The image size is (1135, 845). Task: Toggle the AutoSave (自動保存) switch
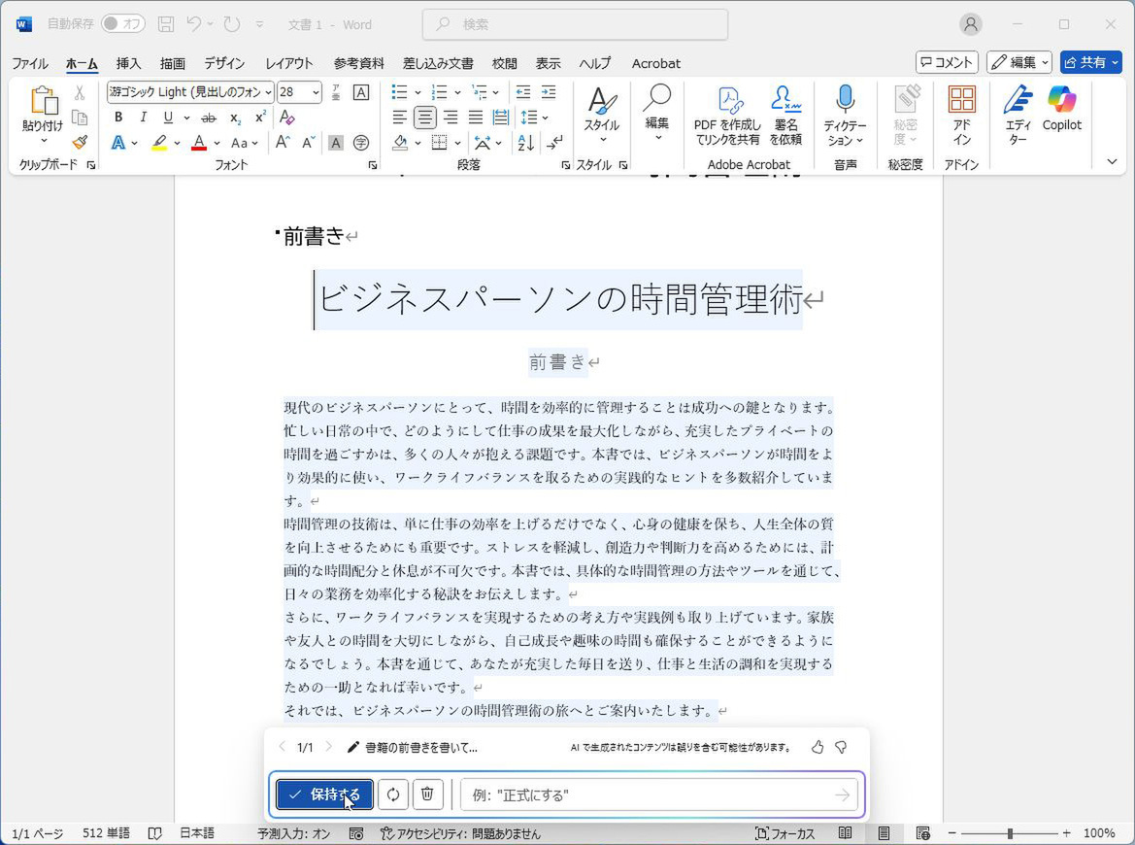click(x=123, y=24)
